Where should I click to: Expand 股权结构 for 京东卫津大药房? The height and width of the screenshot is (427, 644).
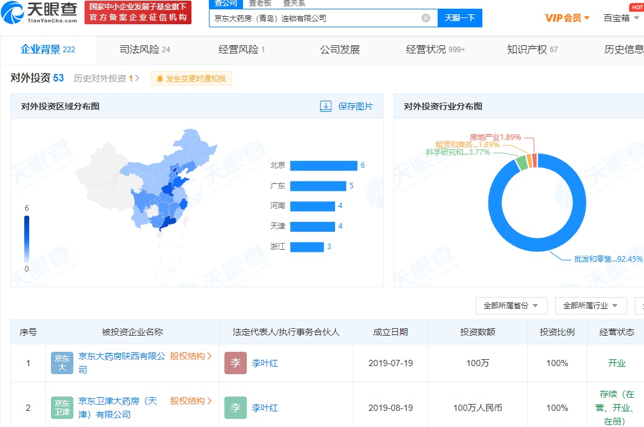pos(191,401)
